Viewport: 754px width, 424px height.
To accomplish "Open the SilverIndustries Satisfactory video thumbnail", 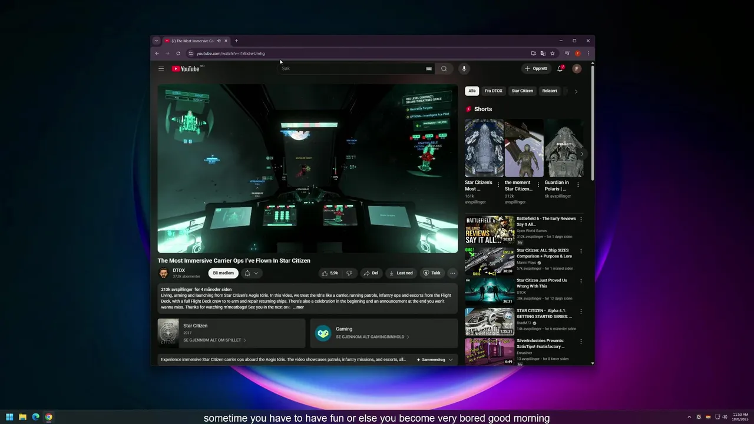I will (x=490, y=352).
